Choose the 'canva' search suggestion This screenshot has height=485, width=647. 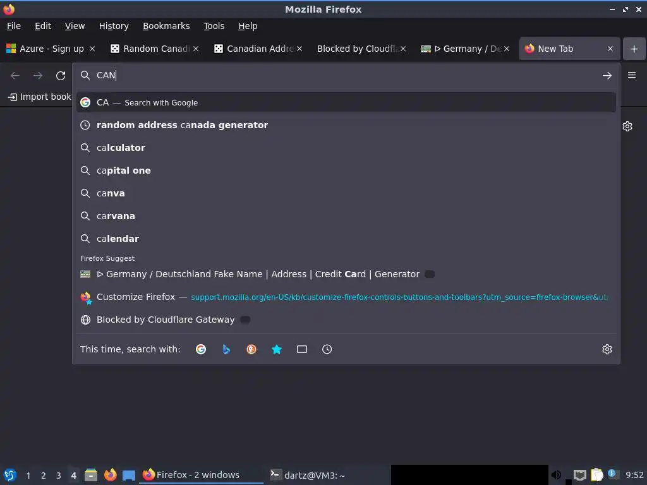click(346, 193)
